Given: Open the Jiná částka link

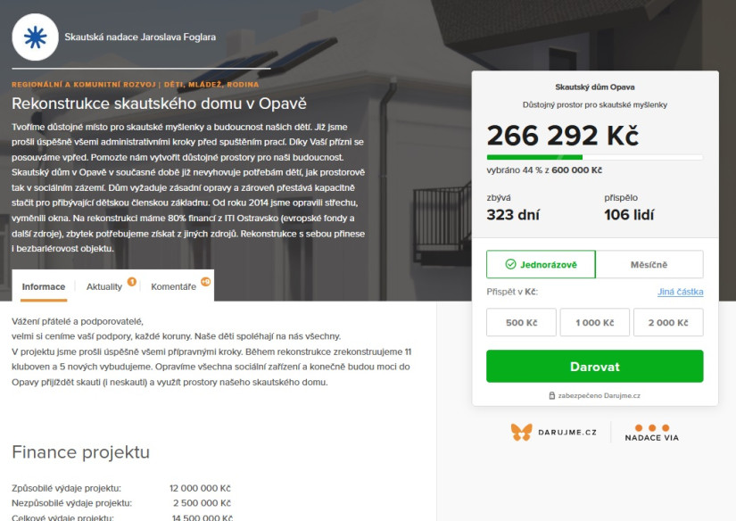Looking at the screenshot, I should click(680, 292).
